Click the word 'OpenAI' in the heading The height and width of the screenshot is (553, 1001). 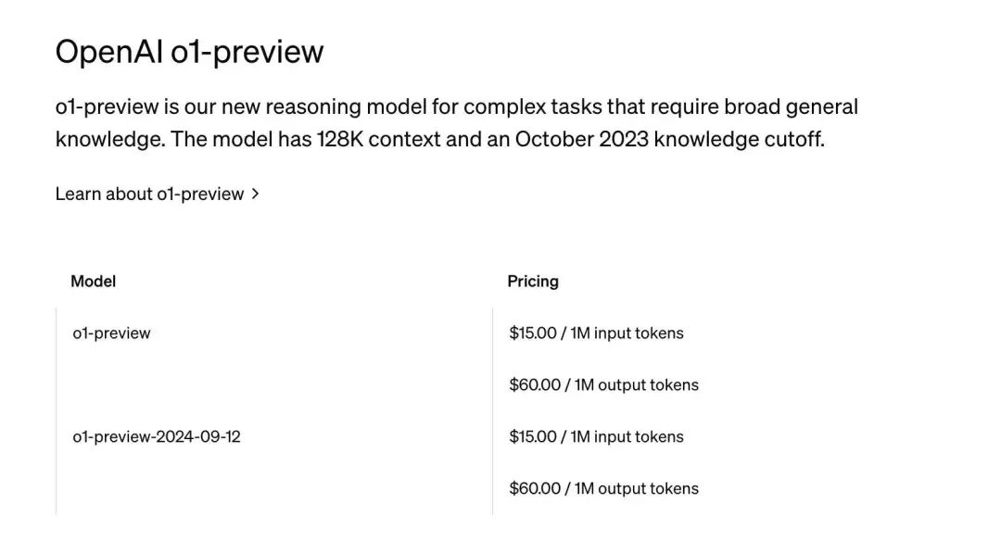click(109, 51)
